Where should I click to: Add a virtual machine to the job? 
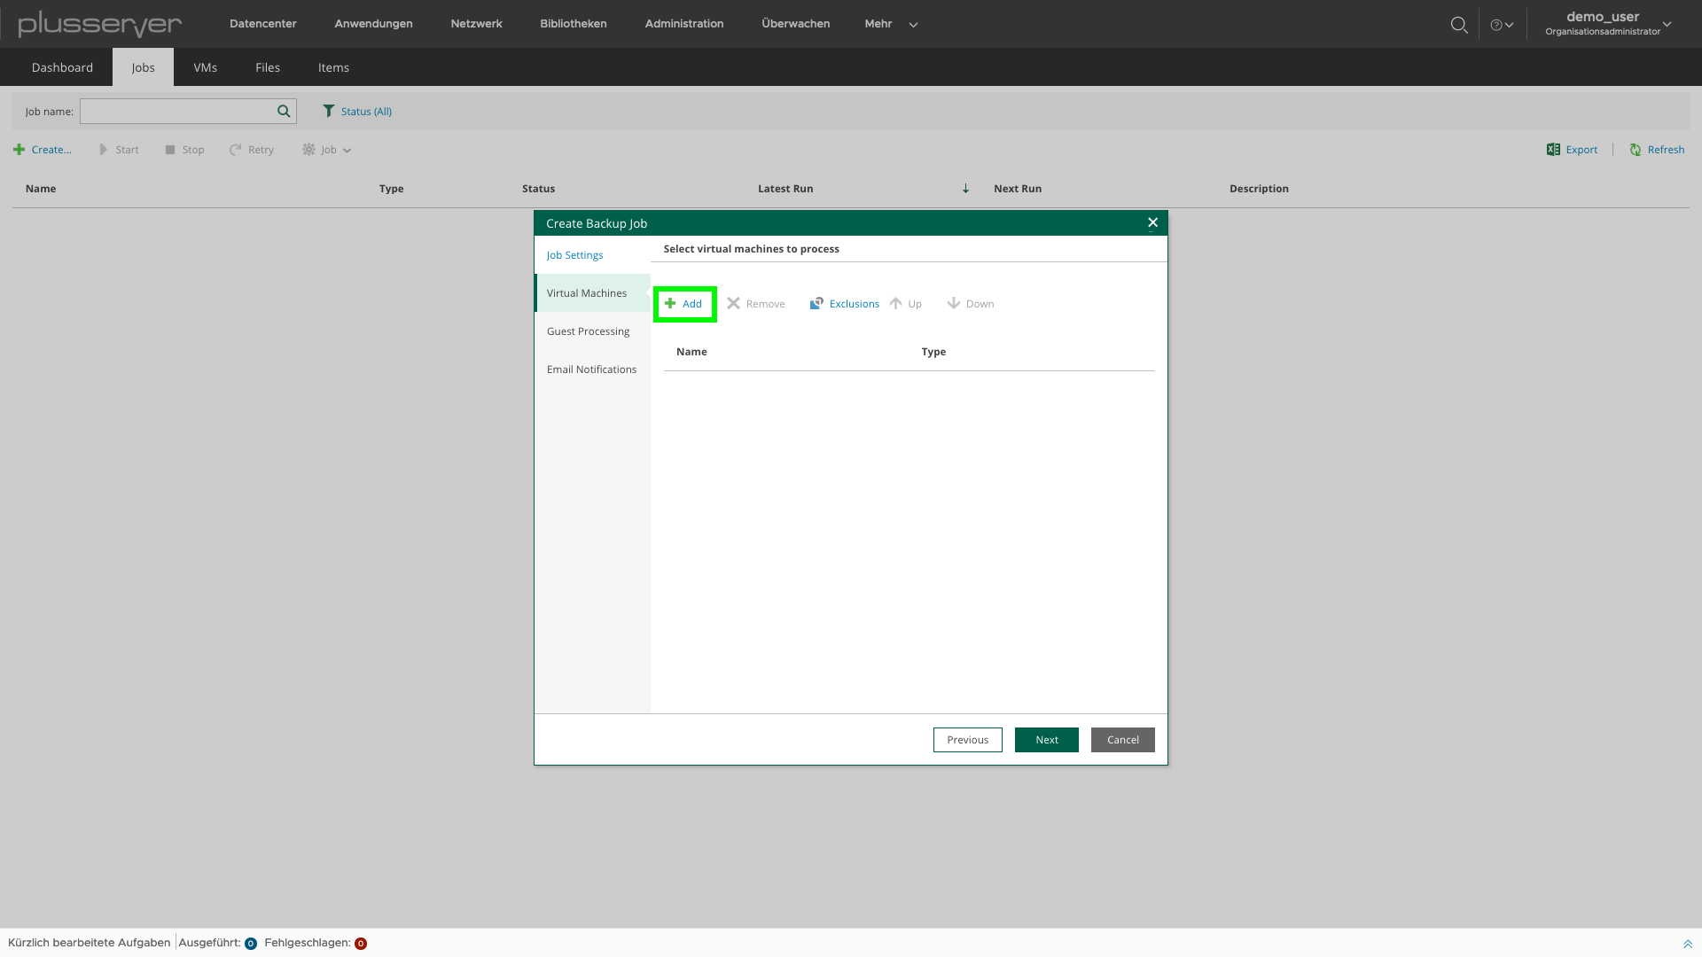pos(684,304)
